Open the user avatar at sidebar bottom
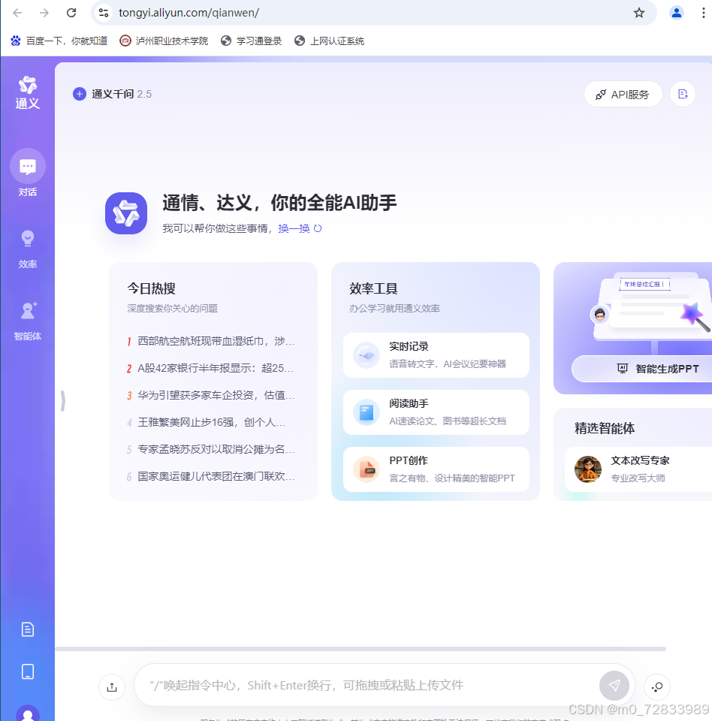 point(28,713)
